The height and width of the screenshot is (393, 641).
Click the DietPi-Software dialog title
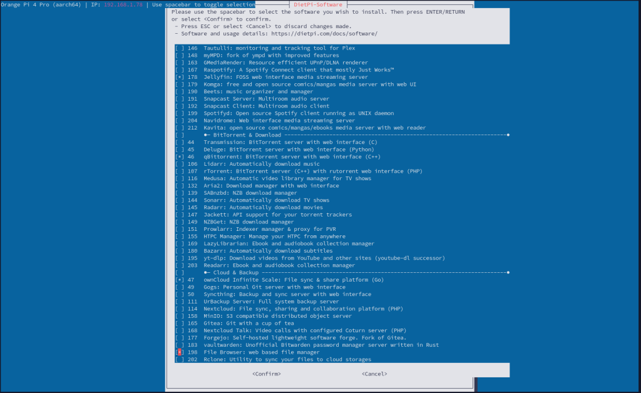(x=318, y=4)
